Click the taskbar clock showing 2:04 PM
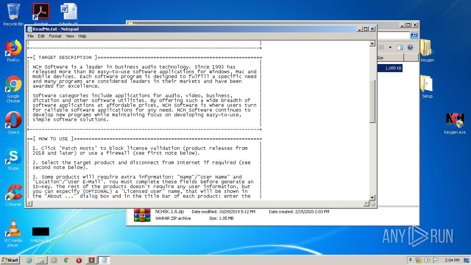Viewport: 471px width, 265px height. tap(452, 260)
